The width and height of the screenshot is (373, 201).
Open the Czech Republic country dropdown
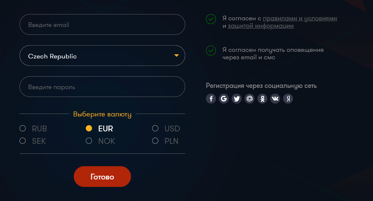coord(102,56)
